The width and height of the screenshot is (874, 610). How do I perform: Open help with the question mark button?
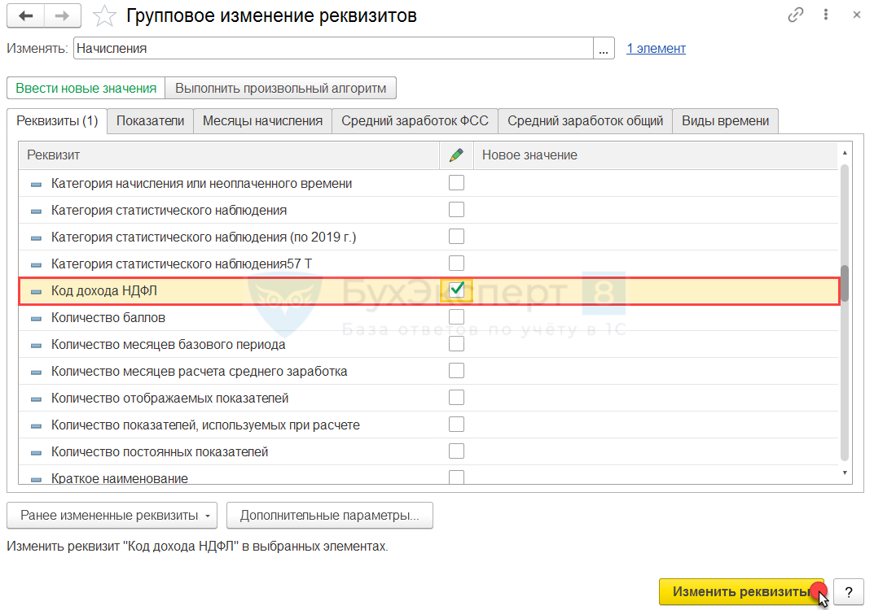[848, 591]
